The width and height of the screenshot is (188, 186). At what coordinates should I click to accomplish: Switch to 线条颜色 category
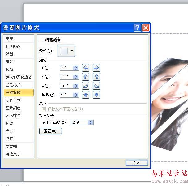tap(19, 46)
